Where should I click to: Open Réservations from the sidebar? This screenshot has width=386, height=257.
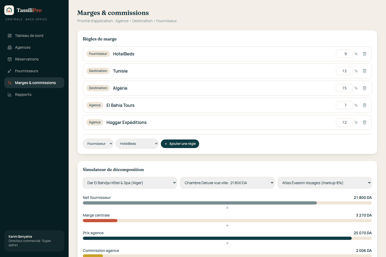click(x=34, y=59)
